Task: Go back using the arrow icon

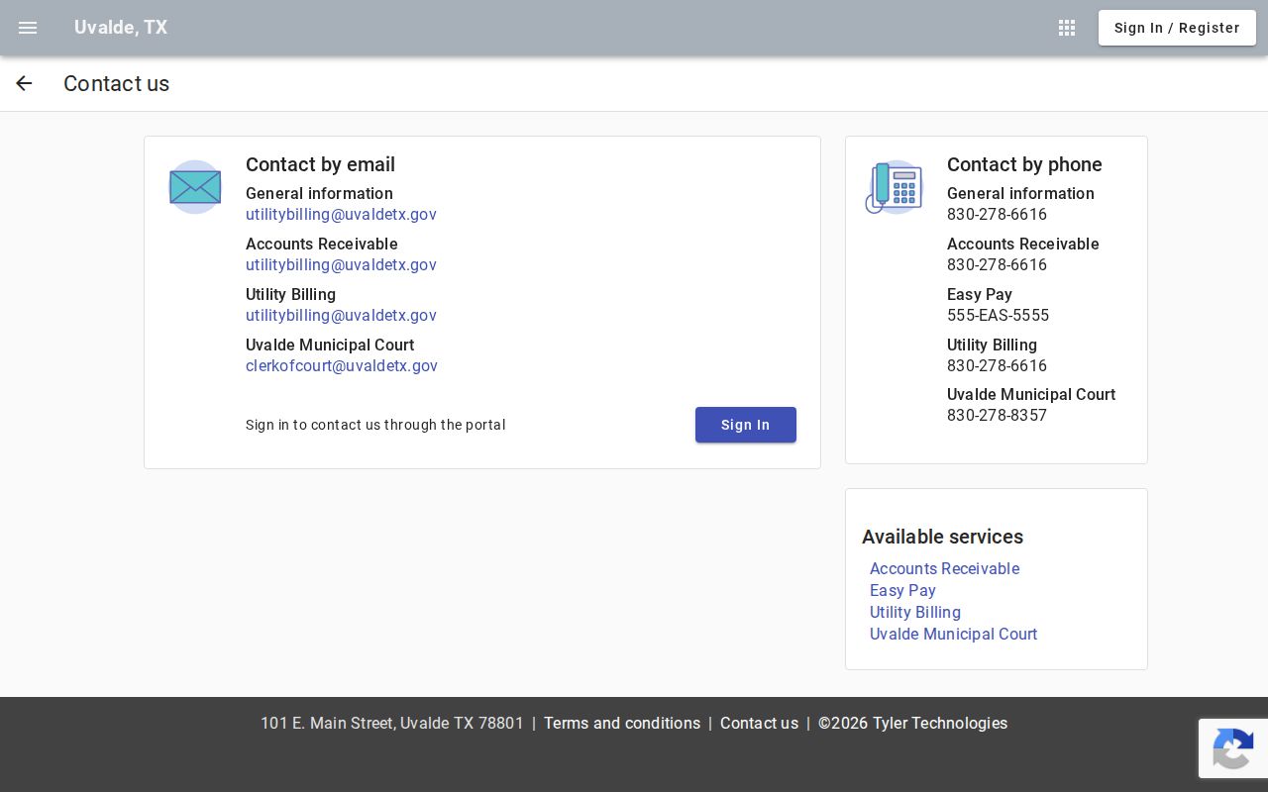Action: 24,83
